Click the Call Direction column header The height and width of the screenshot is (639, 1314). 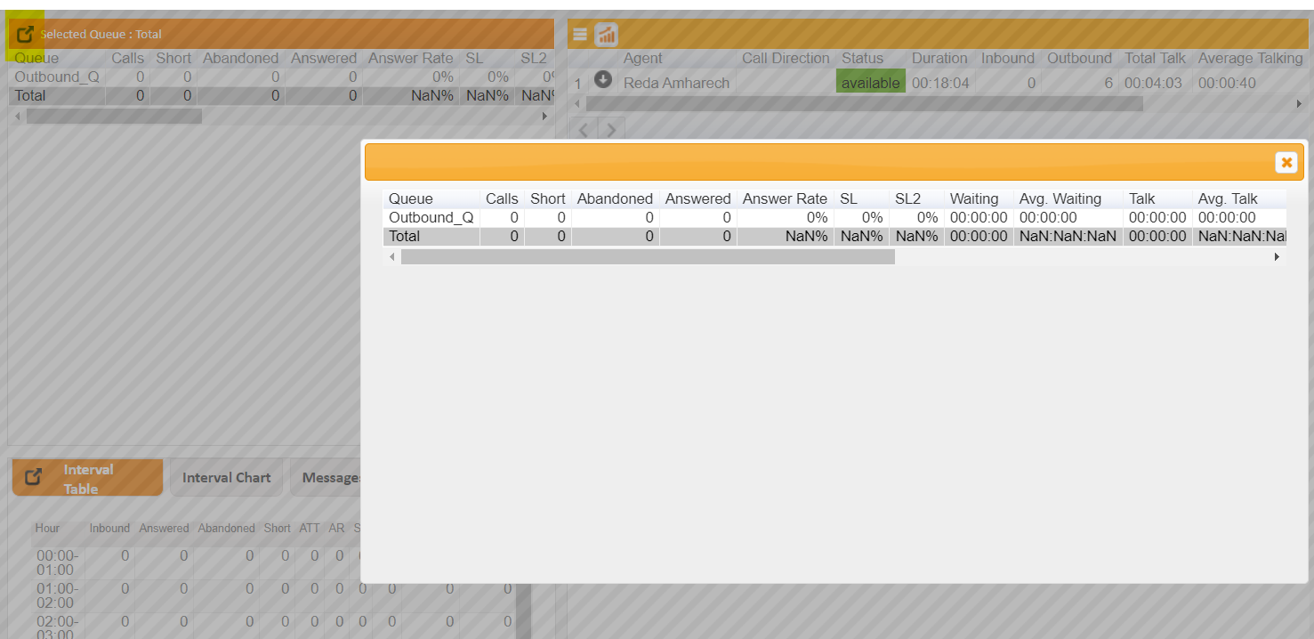(x=786, y=58)
